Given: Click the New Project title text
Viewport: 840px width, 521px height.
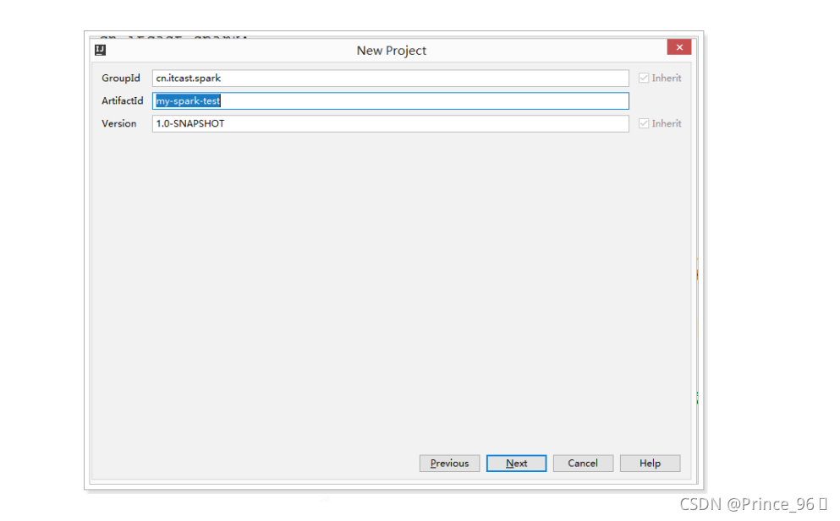Looking at the screenshot, I should tap(392, 51).
